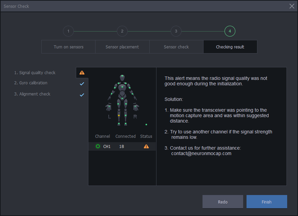Click the connected count 18

click(122, 147)
